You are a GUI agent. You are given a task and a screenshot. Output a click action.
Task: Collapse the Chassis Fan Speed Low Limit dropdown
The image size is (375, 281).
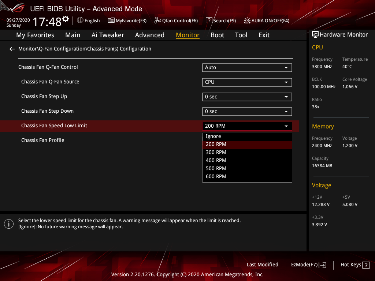pyautogui.click(x=247, y=126)
